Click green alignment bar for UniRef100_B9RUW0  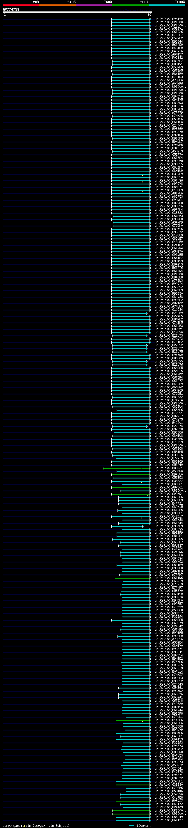tap(131, 475)
